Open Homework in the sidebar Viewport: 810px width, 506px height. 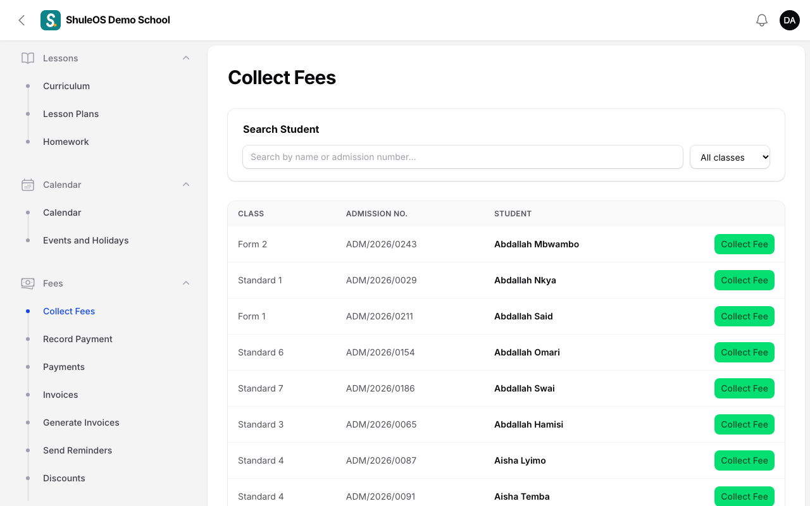click(x=66, y=142)
